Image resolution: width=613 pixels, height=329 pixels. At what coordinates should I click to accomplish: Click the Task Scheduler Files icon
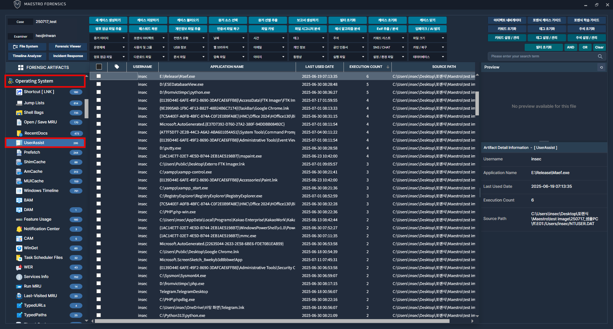(x=19, y=258)
